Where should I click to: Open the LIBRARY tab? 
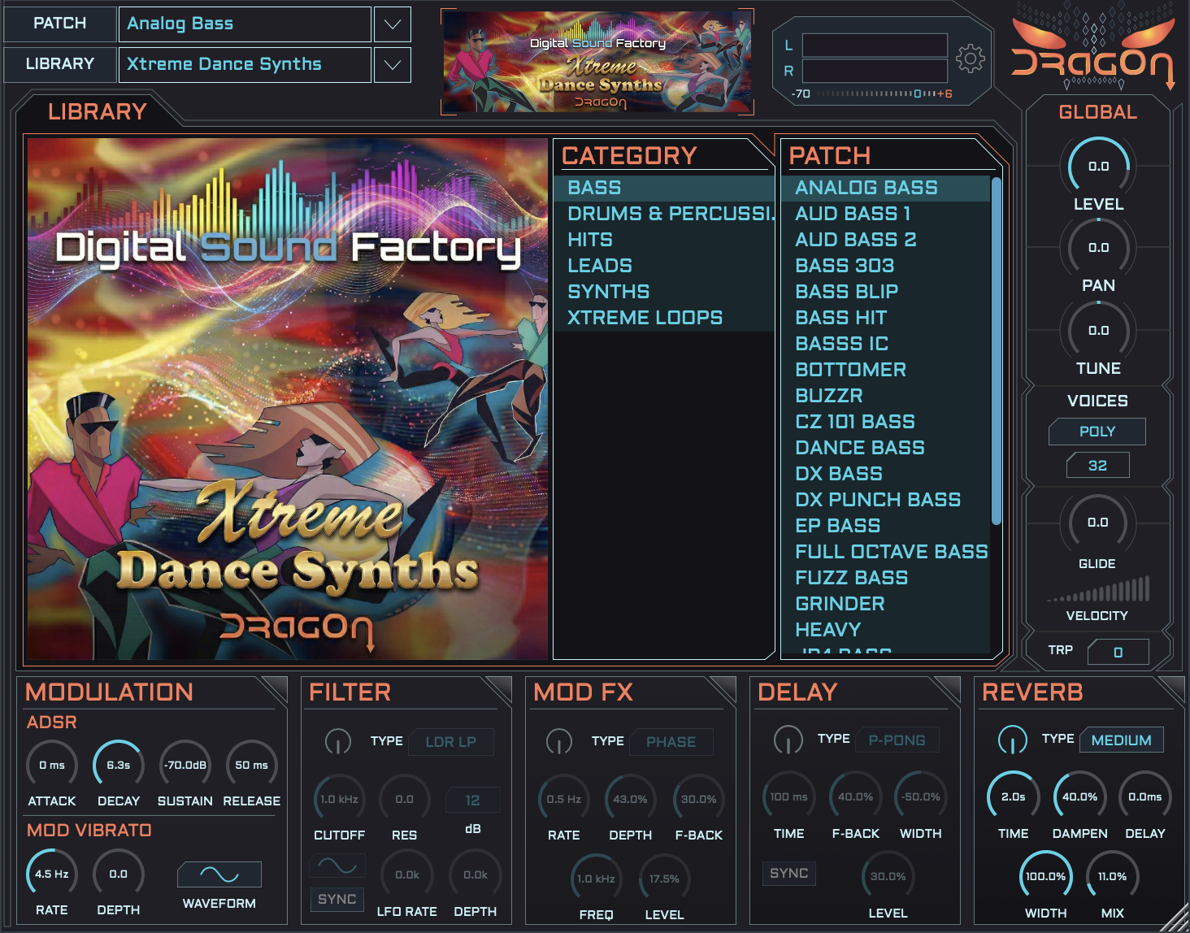[x=97, y=111]
